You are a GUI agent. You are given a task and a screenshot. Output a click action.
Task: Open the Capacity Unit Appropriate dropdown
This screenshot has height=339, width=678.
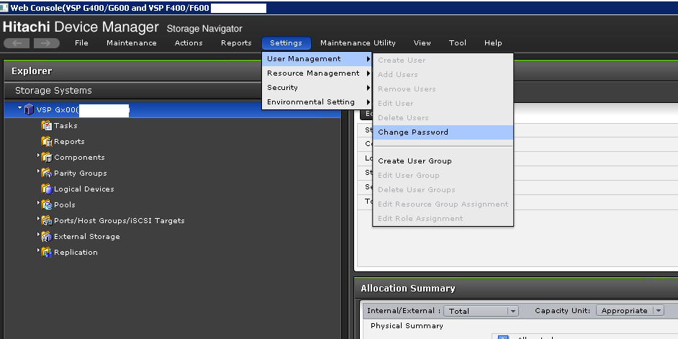click(630, 310)
